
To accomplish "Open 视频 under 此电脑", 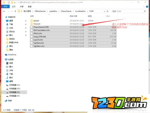I will [11, 63].
